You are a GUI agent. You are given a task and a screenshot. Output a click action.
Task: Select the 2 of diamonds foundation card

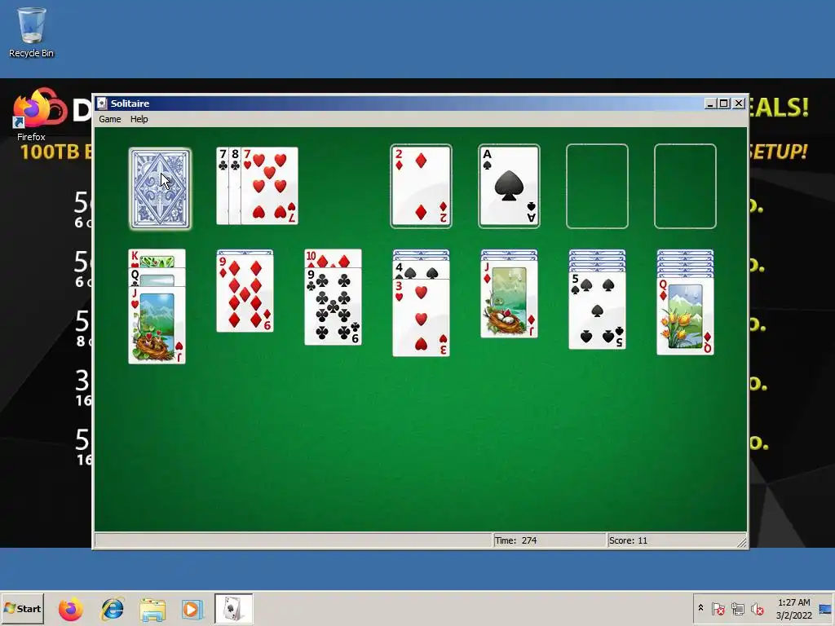(x=422, y=187)
